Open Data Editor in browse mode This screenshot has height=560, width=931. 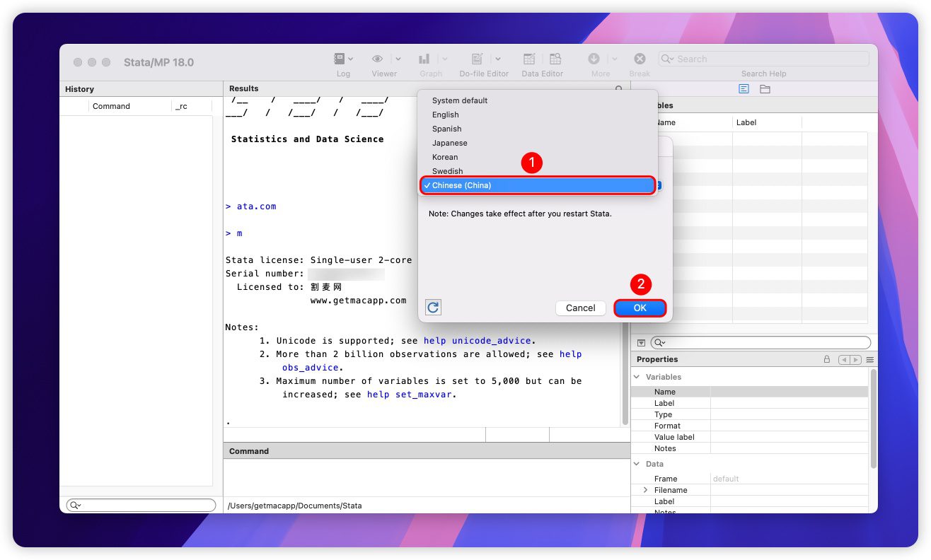click(555, 59)
